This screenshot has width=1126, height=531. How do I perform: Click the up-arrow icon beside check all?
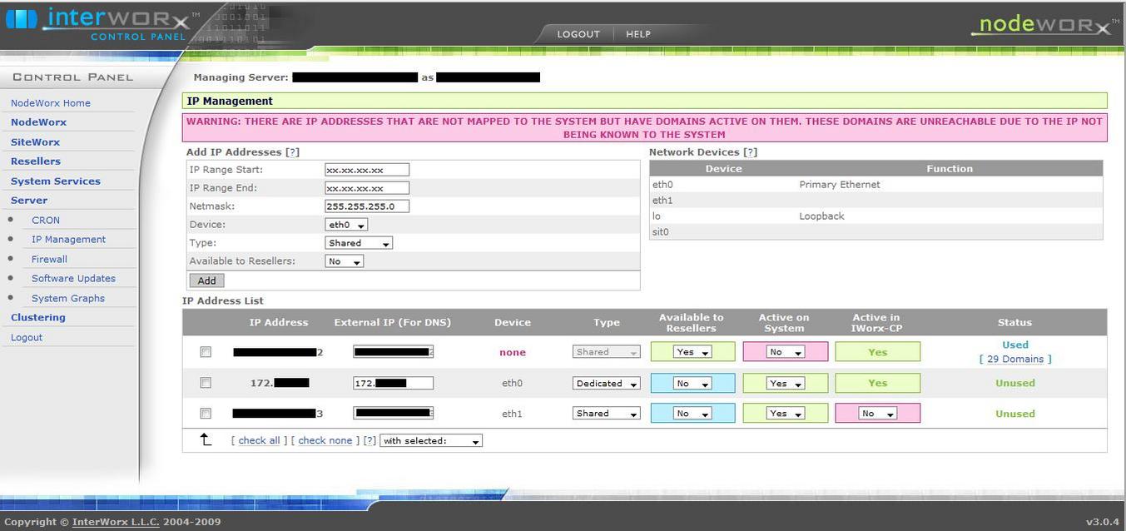click(206, 439)
